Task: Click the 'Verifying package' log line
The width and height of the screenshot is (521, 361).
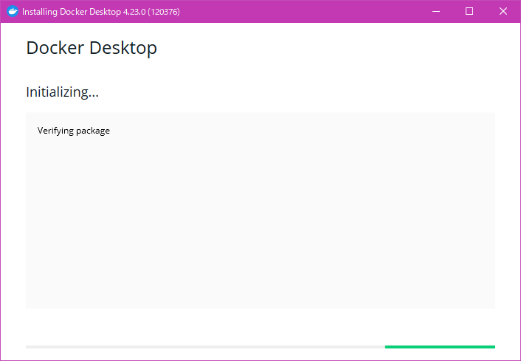Action: (74, 131)
